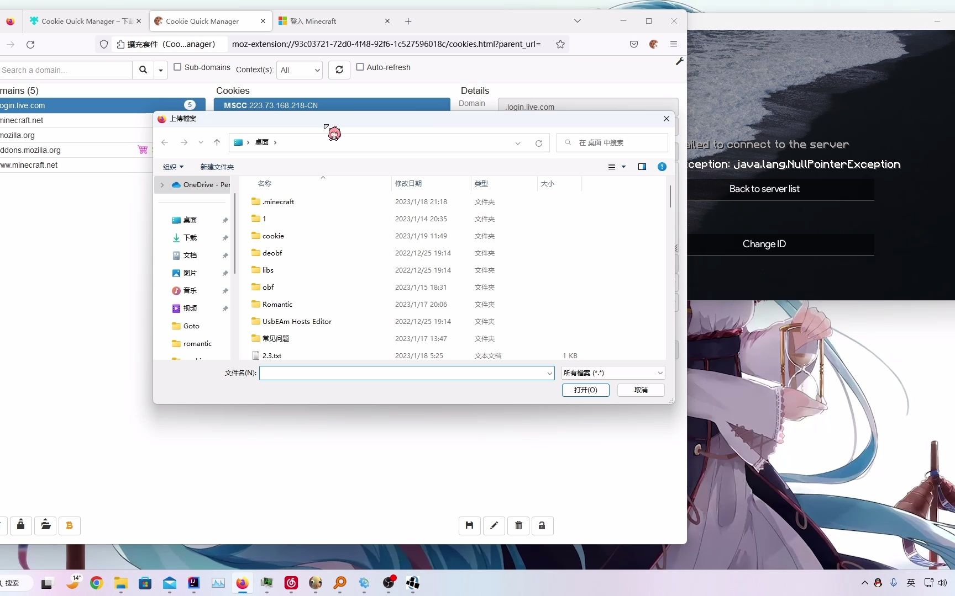The image size is (955, 596).
Task: Select the 图片 sidebar folder
Action: tap(190, 273)
